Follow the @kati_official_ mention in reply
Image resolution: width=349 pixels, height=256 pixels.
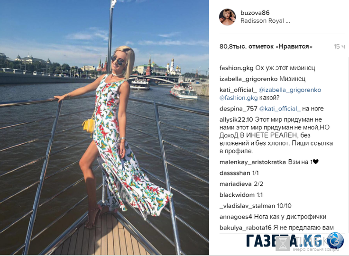(280, 109)
